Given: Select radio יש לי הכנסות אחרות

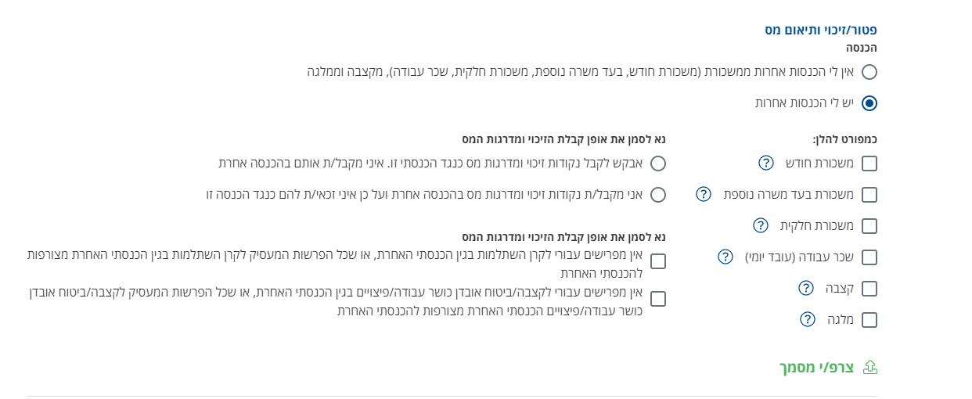Looking at the screenshot, I should (x=869, y=103).
